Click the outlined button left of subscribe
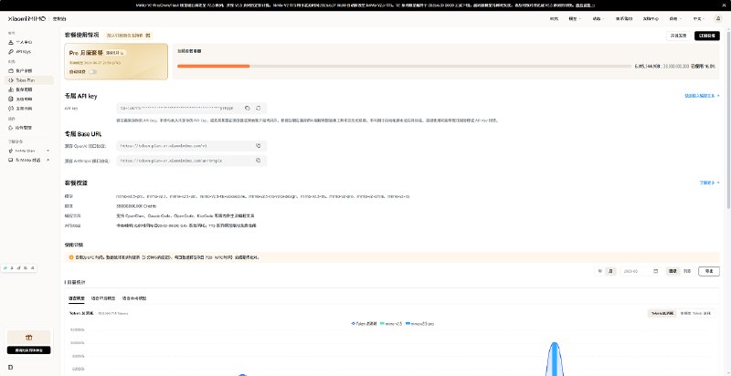 pyautogui.click(x=678, y=36)
